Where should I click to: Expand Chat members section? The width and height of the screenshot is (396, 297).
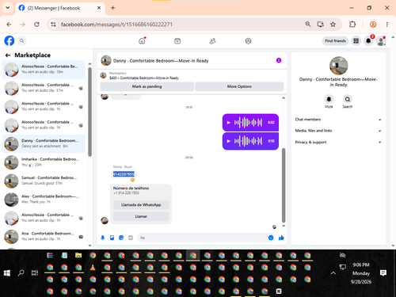click(x=338, y=120)
